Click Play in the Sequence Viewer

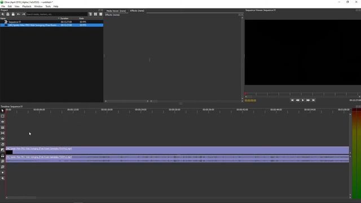303,100
